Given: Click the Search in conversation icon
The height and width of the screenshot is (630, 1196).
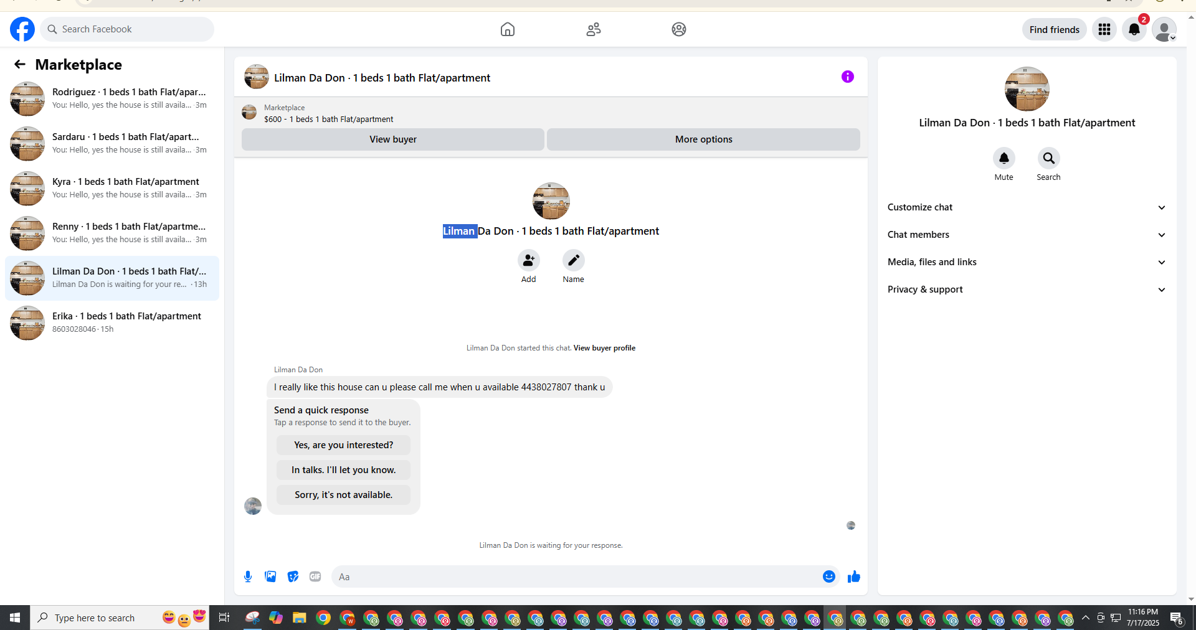Looking at the screenshot, I should point(1049,158).
